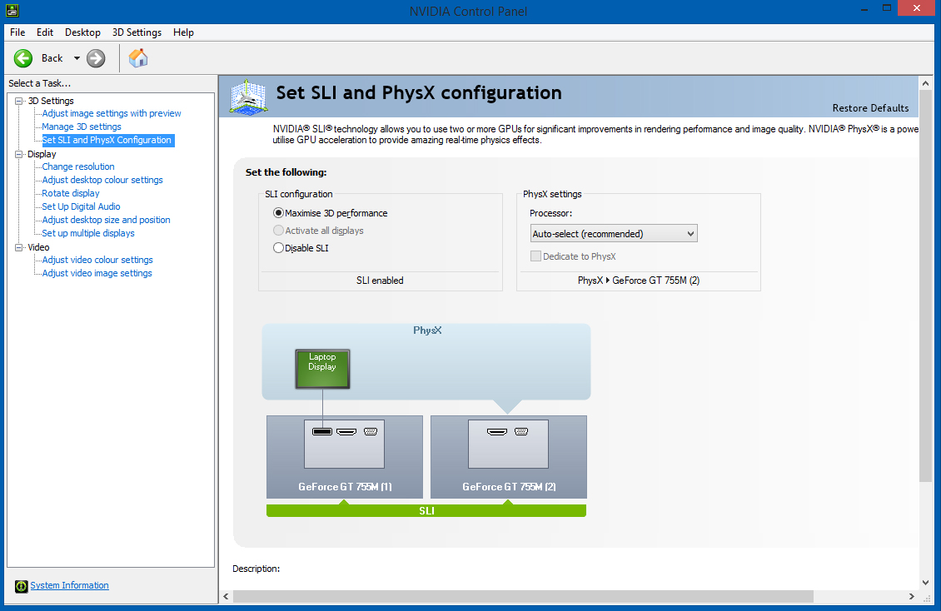Open the System Information link

pos(70,585)
